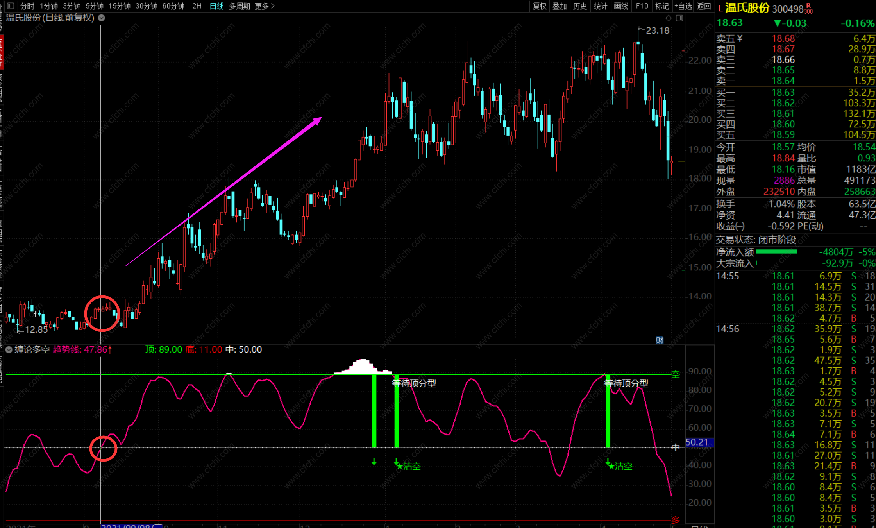Click the ¥ icon next to 卖五
The image size is (876, 528).
740,39
